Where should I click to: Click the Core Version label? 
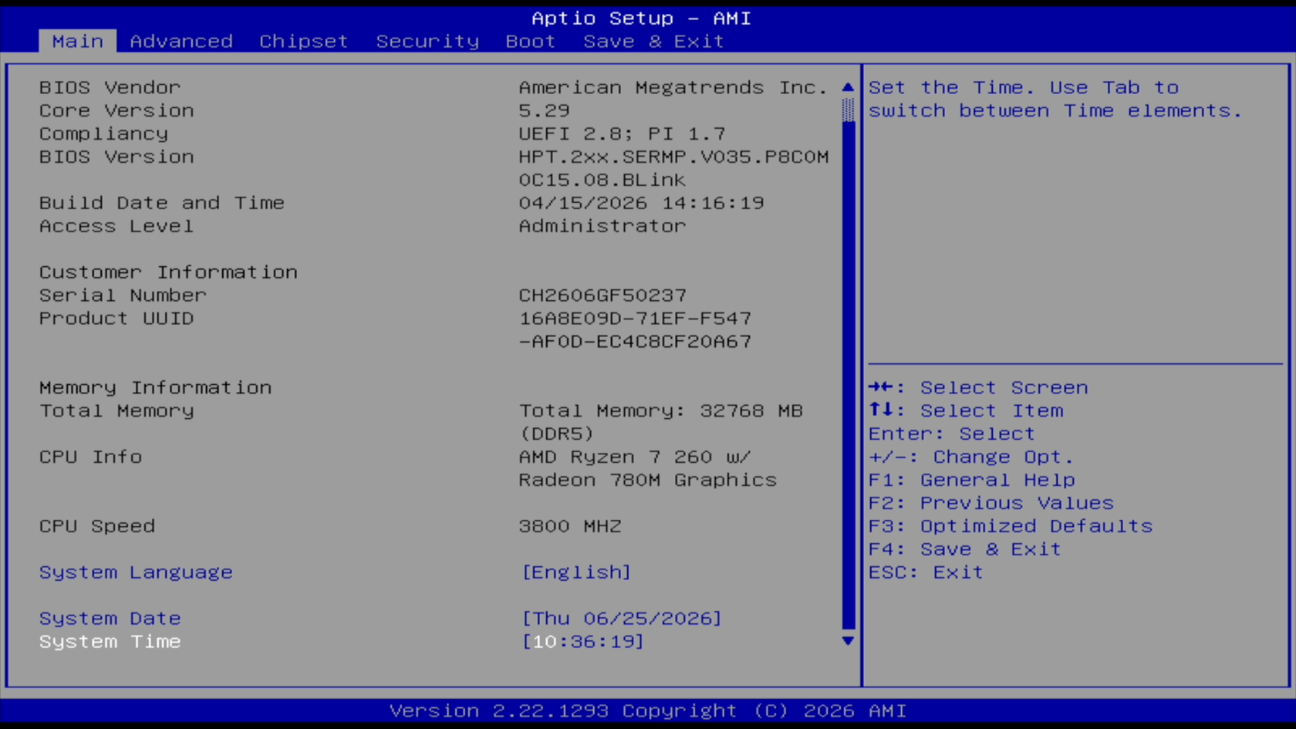[116, 110]
